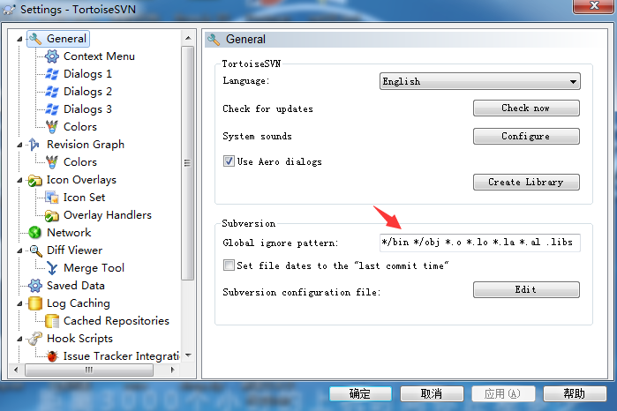Toggle the Use Aero dialogs checkbox

tap(229, 161)
